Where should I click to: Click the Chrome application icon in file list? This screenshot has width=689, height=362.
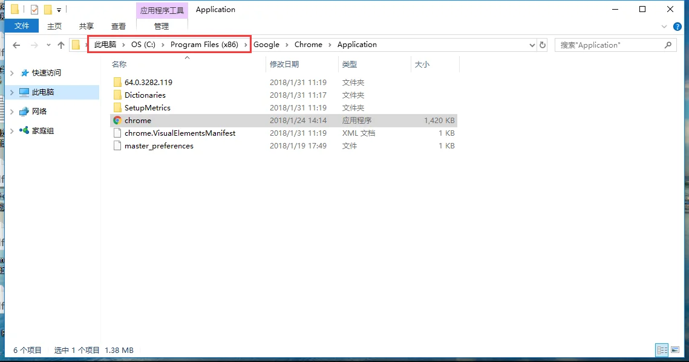[117, 120]
